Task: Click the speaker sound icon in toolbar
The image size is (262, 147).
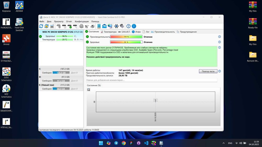Action: 122,26
